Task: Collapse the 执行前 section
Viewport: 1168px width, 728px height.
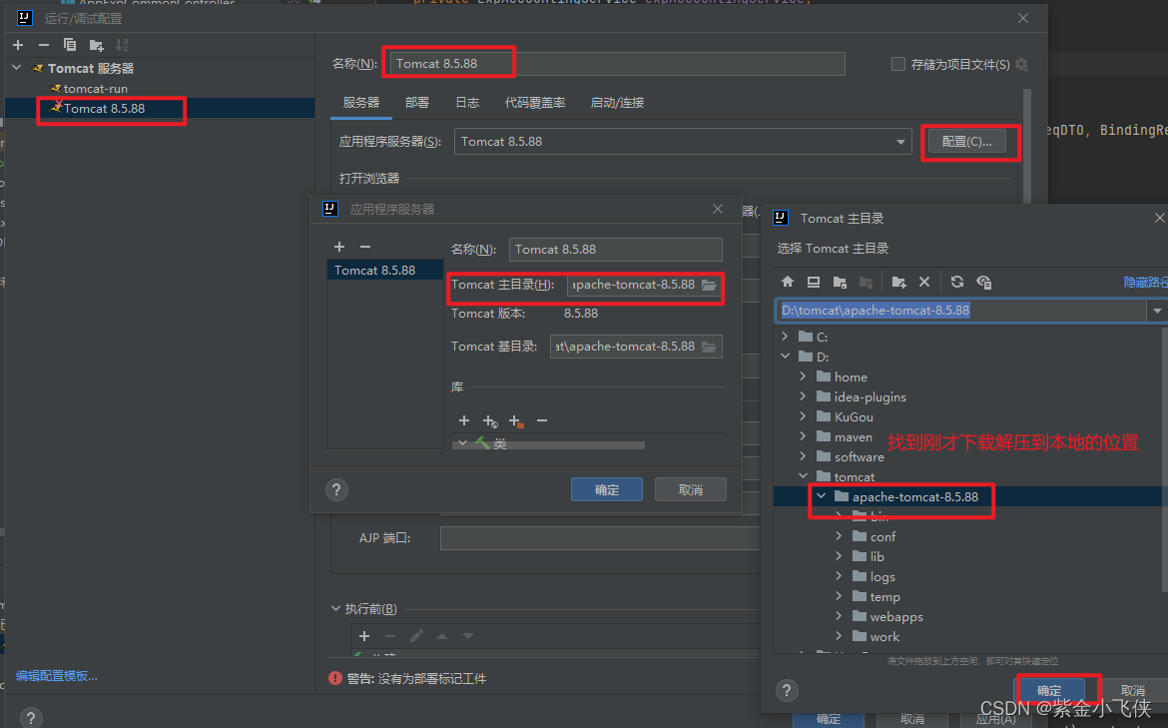Action: click(x=335, y=609)
